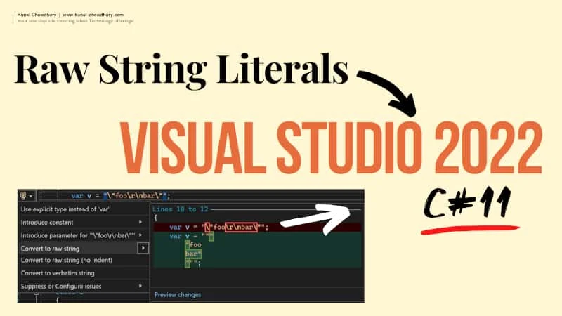This screenshot has width=562, height=316.
Task: Expand the Introduce constant submenu arrow
Action: [140, 222]
